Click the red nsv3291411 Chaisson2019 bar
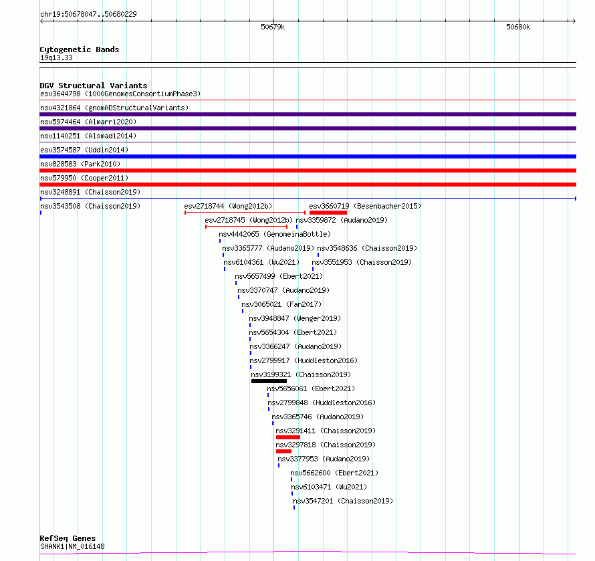Image resolution: width=595 pixels, height=561 pixels. [288, 437]
